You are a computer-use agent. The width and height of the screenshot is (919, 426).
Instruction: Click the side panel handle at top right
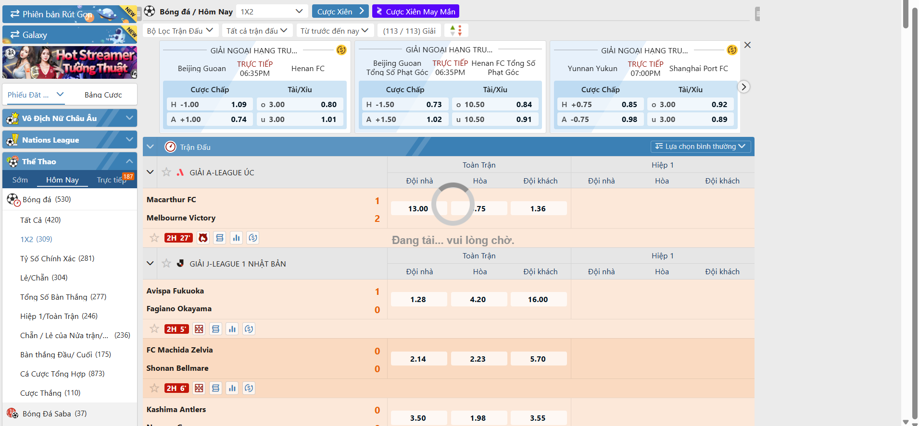click(757, 14)
